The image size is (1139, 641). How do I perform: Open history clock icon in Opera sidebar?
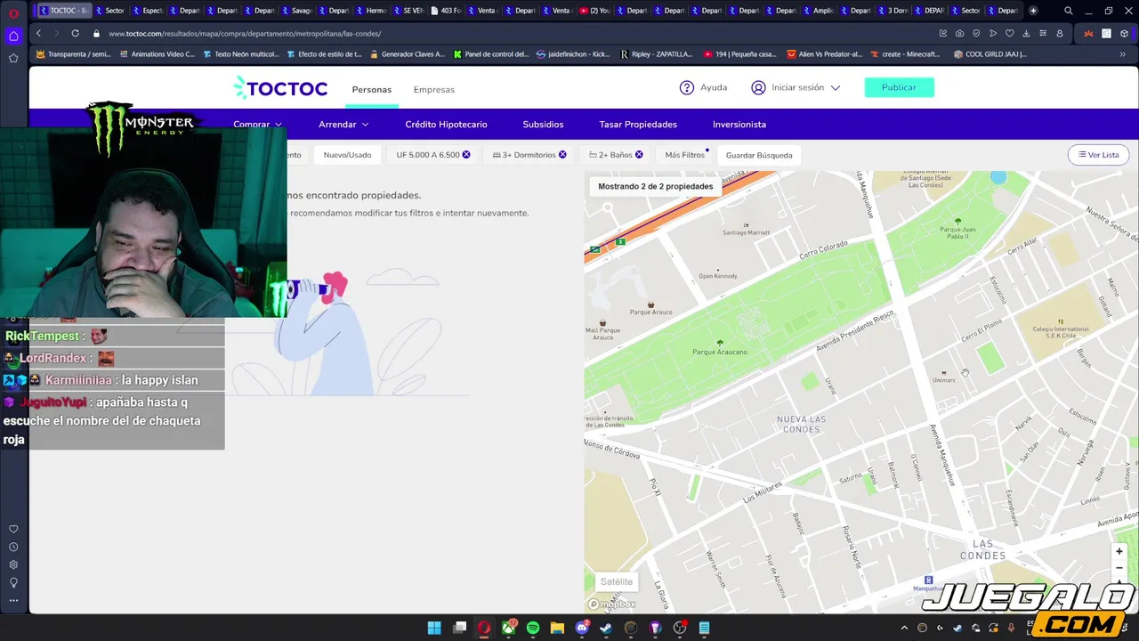tap(13, 548)
